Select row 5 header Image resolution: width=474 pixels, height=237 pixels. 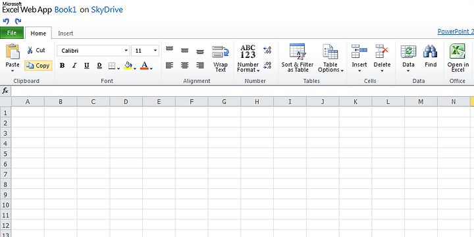[5, 153]
